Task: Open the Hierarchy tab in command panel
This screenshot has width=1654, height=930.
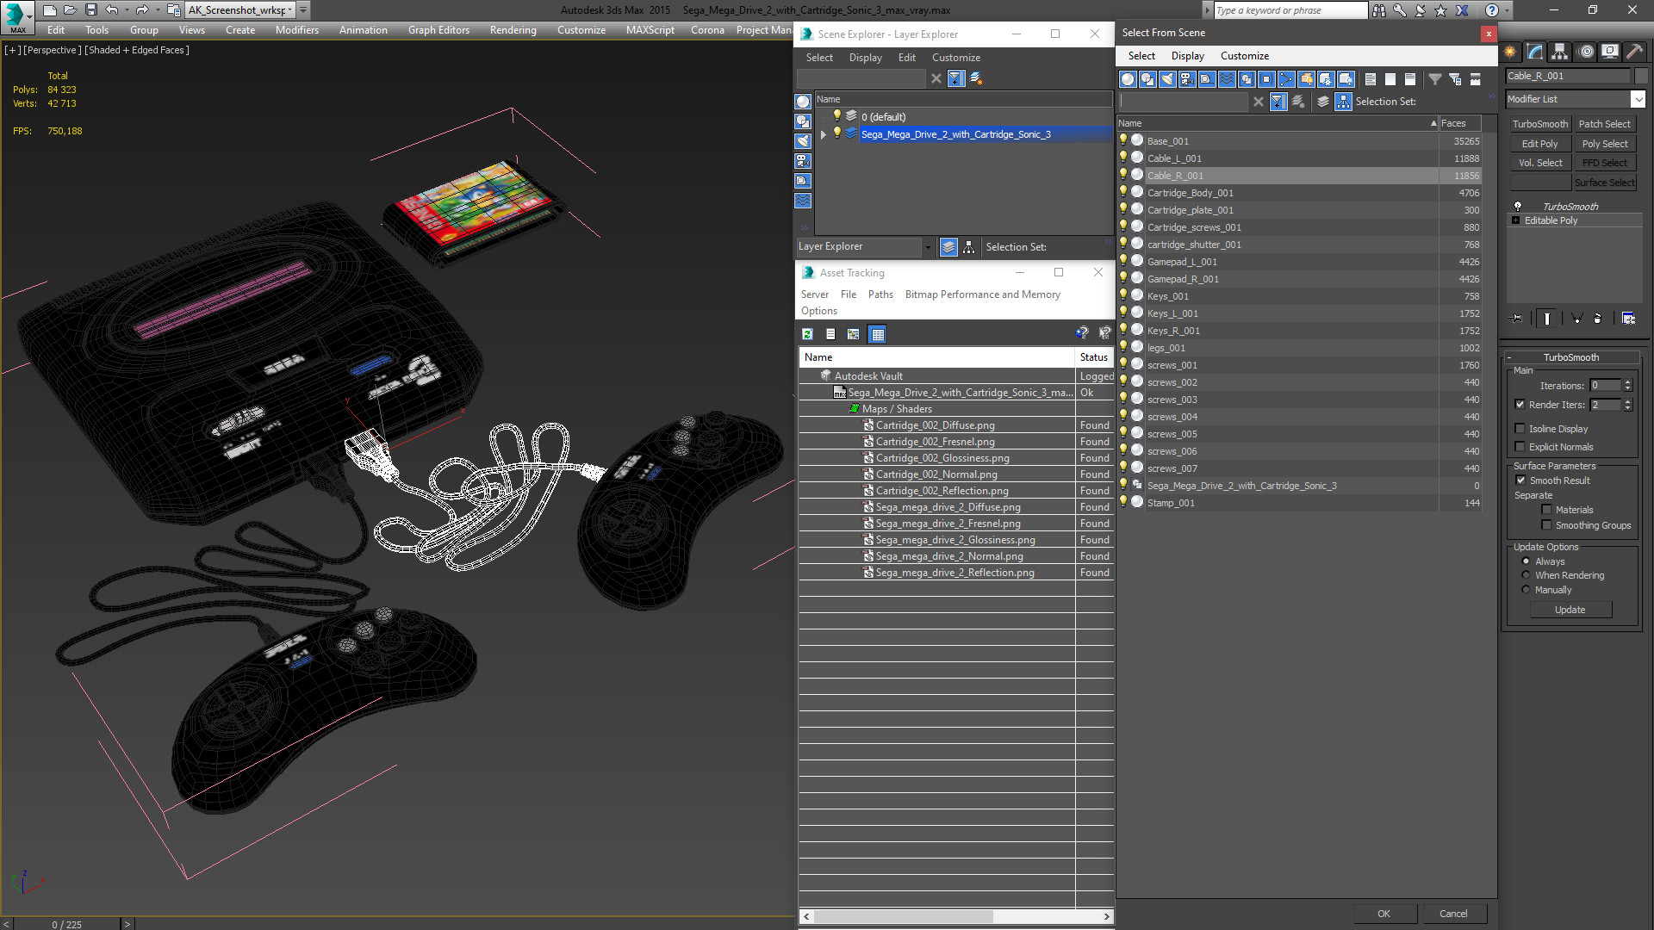Action: point(1560,52)
